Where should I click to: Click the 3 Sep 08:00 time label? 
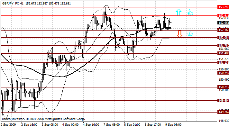pos(50,125)
